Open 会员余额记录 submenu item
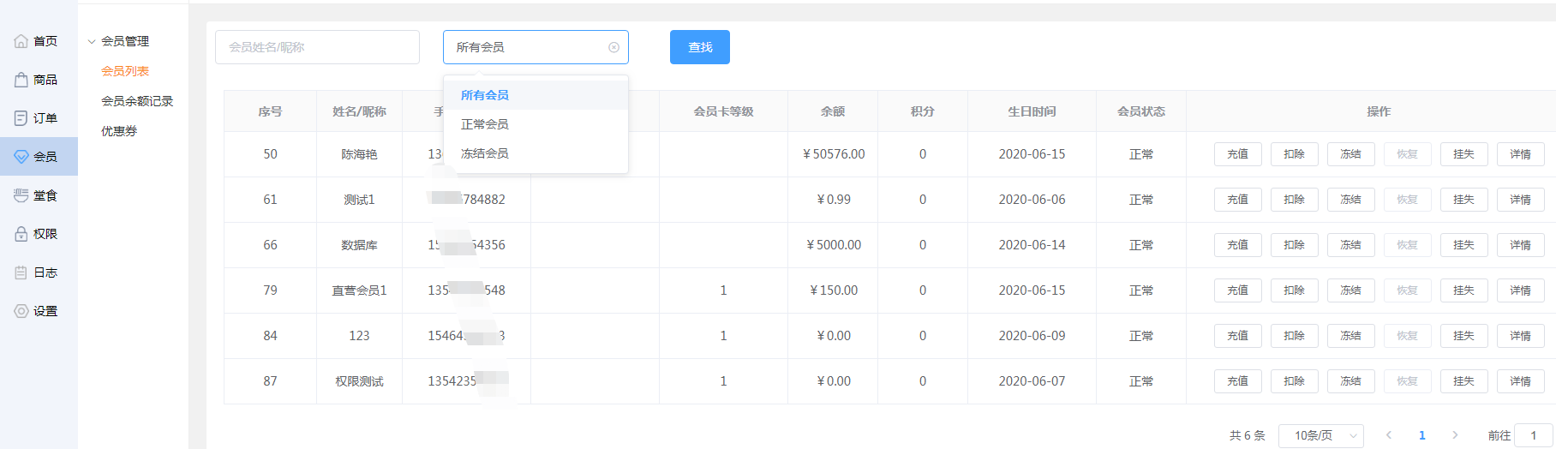The width and height of the screenshot is (1556, 449). 137,101
